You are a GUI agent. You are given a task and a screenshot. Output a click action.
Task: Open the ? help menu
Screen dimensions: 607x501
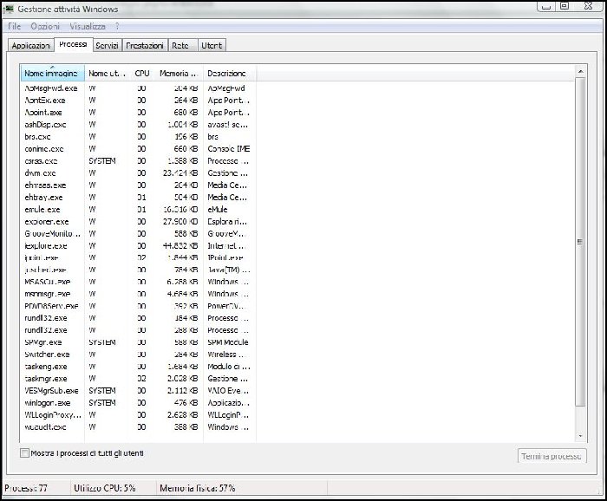(x=117, y=26)
